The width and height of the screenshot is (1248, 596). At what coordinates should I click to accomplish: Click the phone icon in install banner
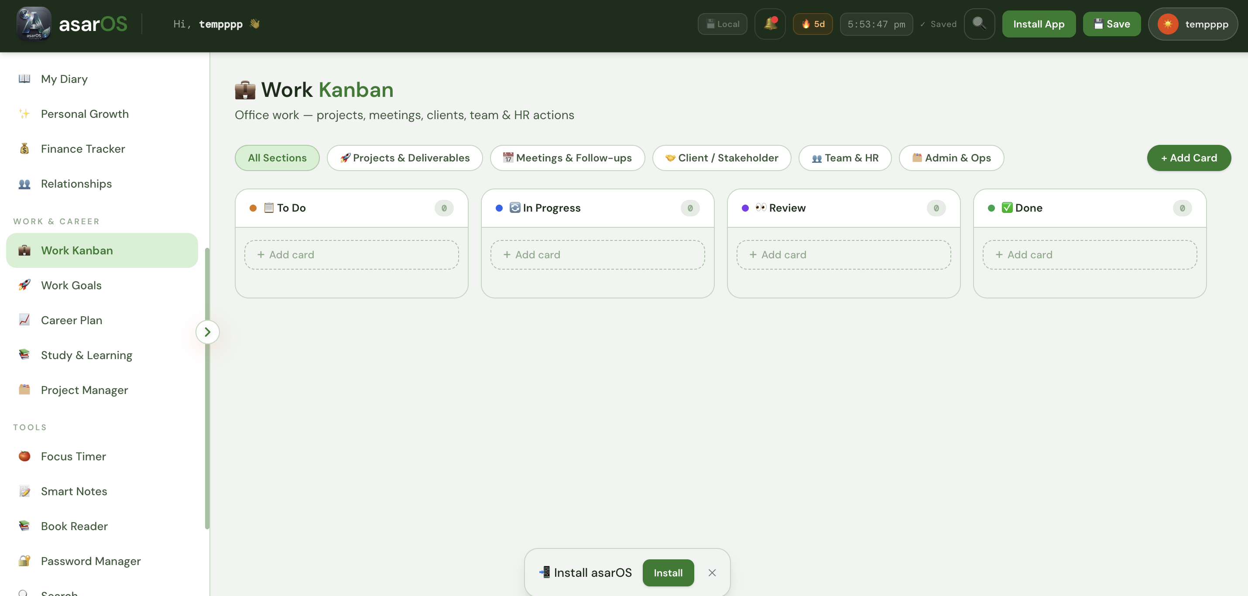coord(545,572)
